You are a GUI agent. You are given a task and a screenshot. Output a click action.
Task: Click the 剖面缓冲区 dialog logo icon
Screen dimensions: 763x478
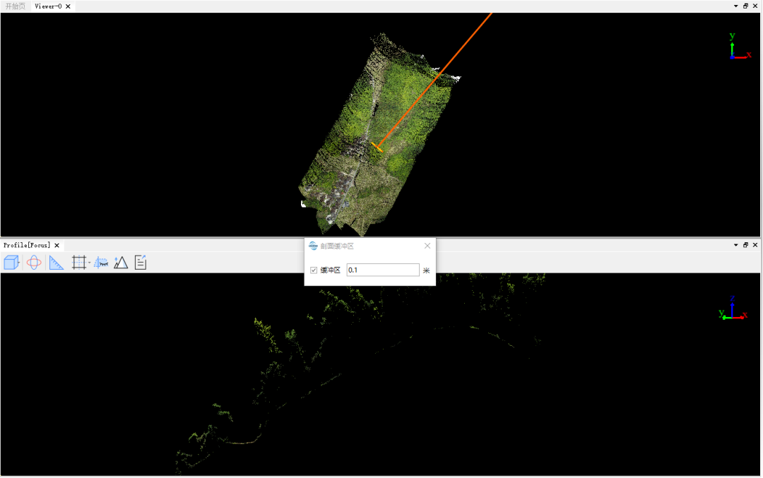314,246
